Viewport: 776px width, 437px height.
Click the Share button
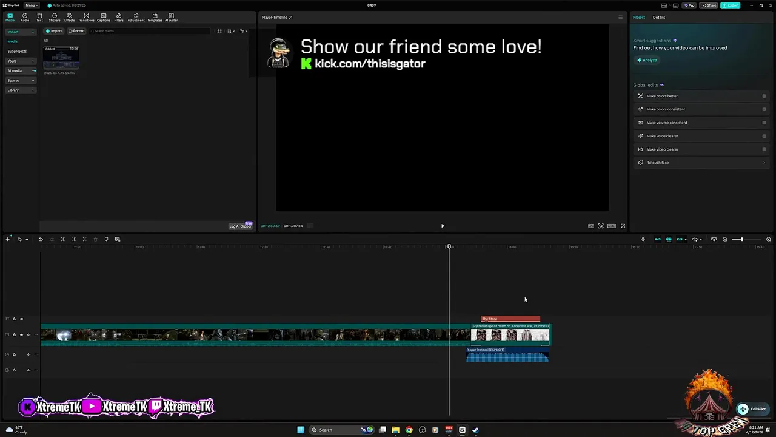[709, 5]
